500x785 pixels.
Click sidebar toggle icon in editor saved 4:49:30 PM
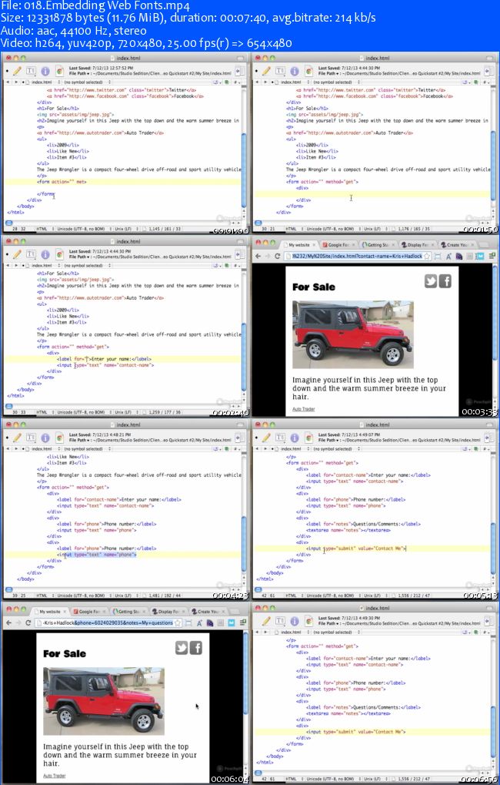pos(488,621)
